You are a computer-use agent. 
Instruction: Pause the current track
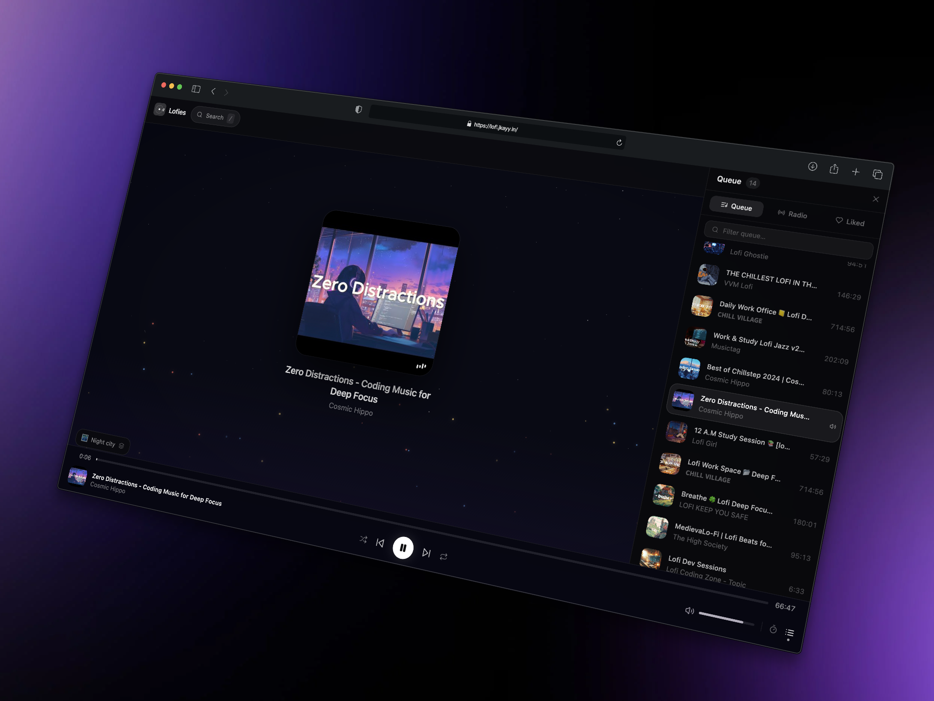pos(403,548)
